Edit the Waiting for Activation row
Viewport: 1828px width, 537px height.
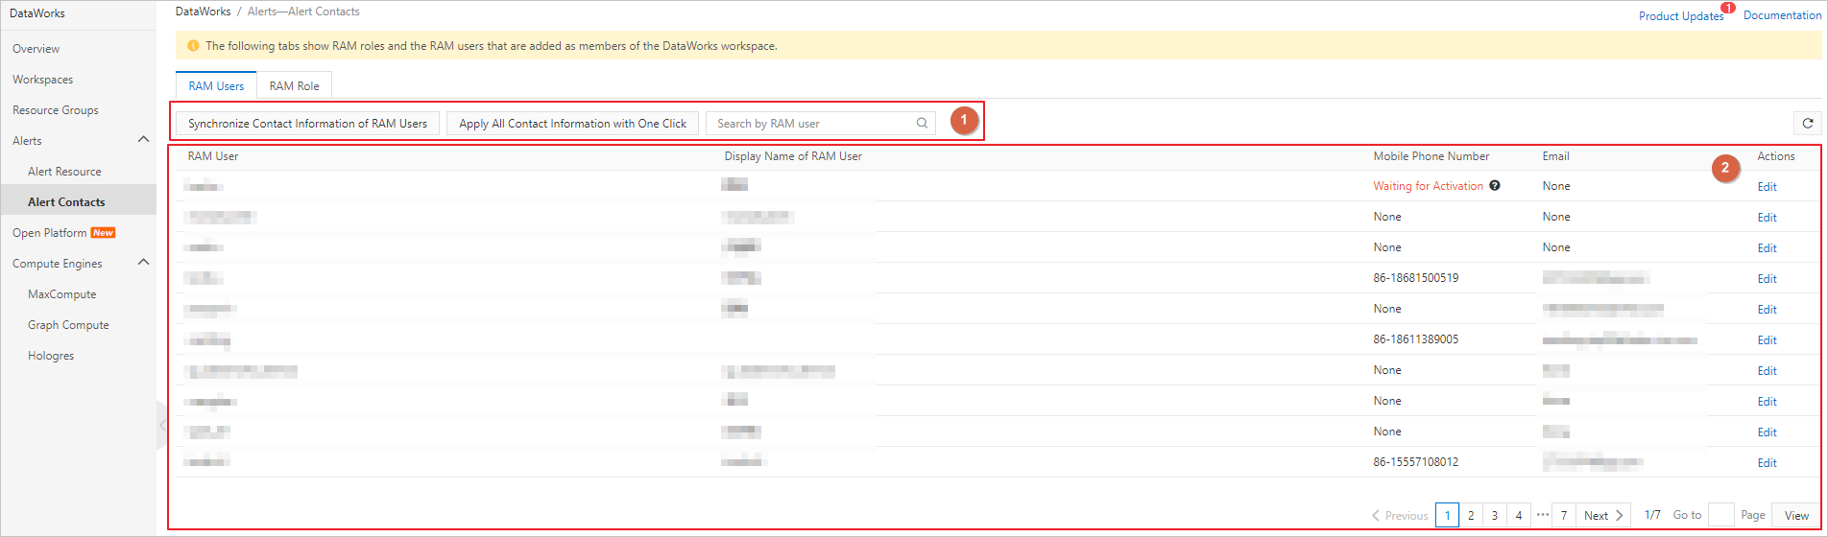pyautogui.click(x=1767, y=187)
